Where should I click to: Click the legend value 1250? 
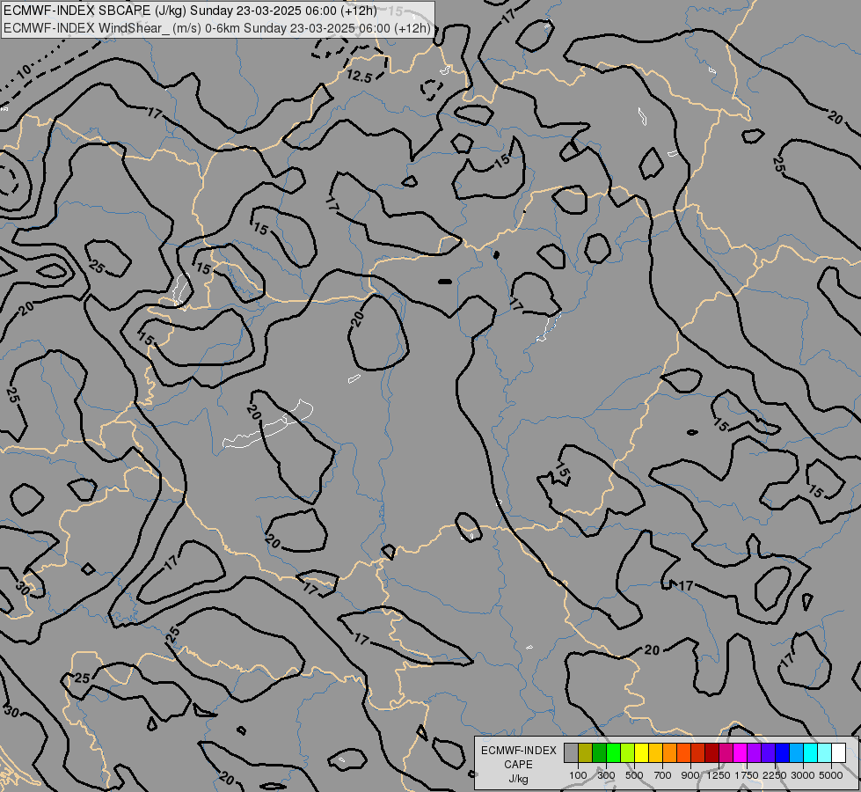(719, 775)
